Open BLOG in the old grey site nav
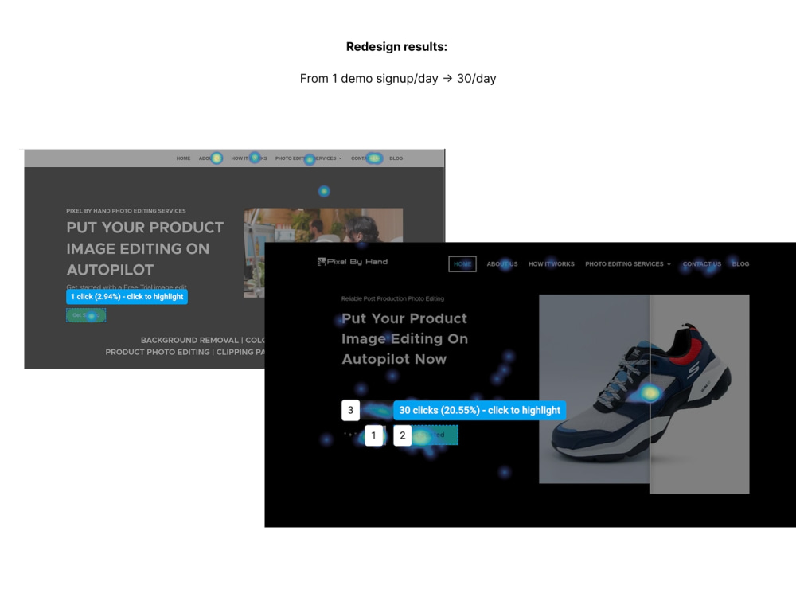Screen dimensions: 796x597 click(396, 158)
